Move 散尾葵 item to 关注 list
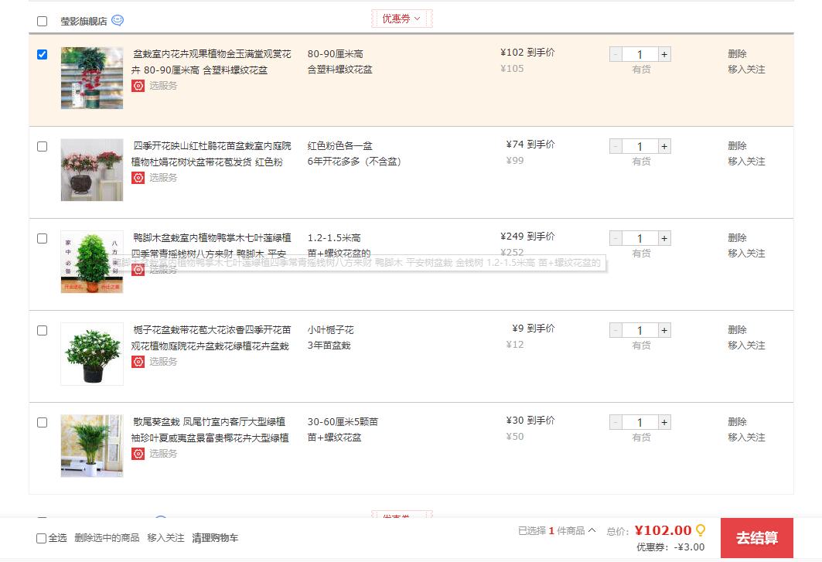Screen dimensions: 822x562 (x=746, y=438)
